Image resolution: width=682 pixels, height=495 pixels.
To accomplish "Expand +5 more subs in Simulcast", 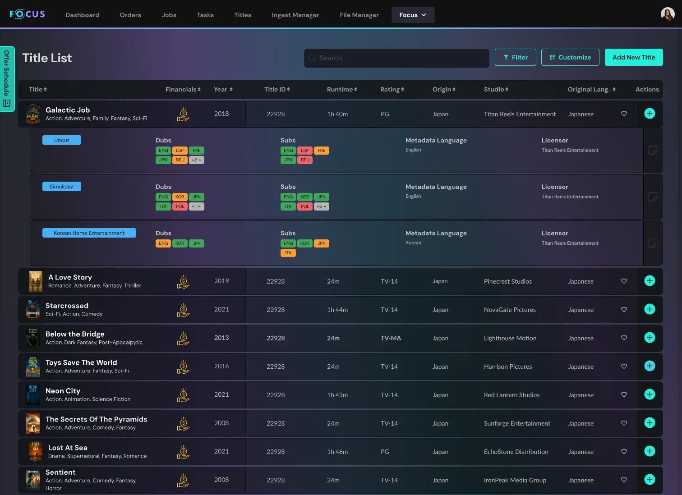I will pyautogui.click(x=322, y=206).
